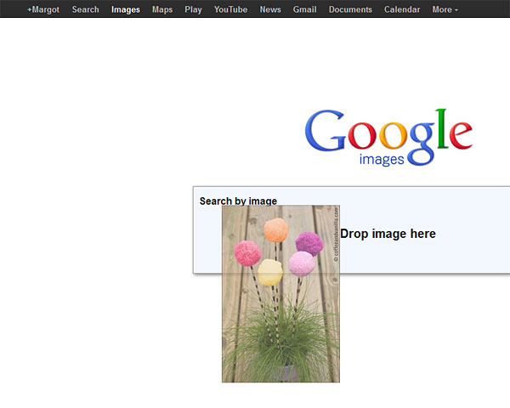510x408 pixels.
Task: Open Maps from the top bar
Action: (162, 9)
